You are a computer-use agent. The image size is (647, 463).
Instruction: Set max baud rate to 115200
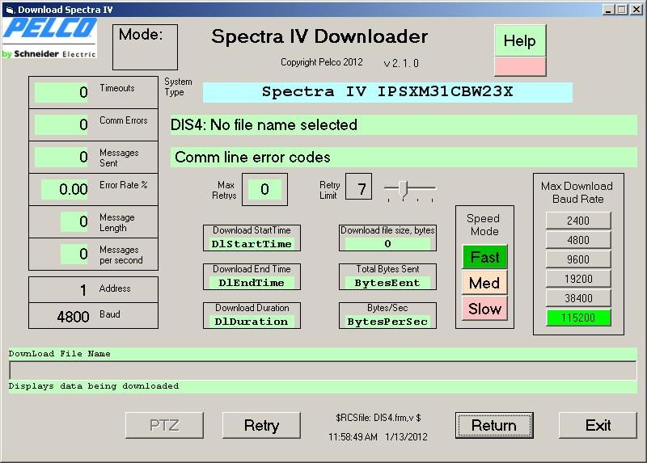click(x=578, y=318)
